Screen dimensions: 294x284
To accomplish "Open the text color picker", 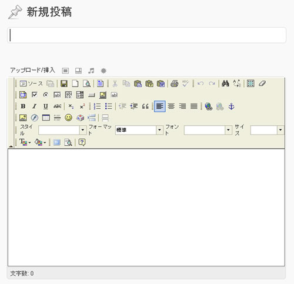I will tap(25, 142).
